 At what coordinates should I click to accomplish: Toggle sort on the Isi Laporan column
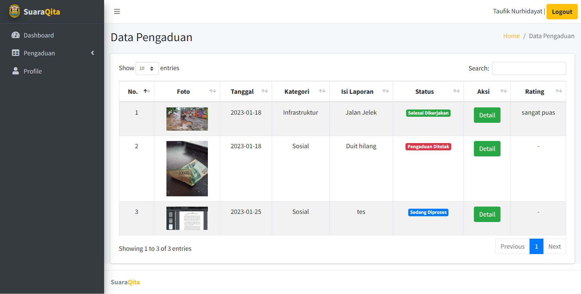(386, 91)
